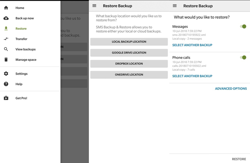Select another backup for Phone calls
Viewport: 250px width, 163px height.
(192, 76)
